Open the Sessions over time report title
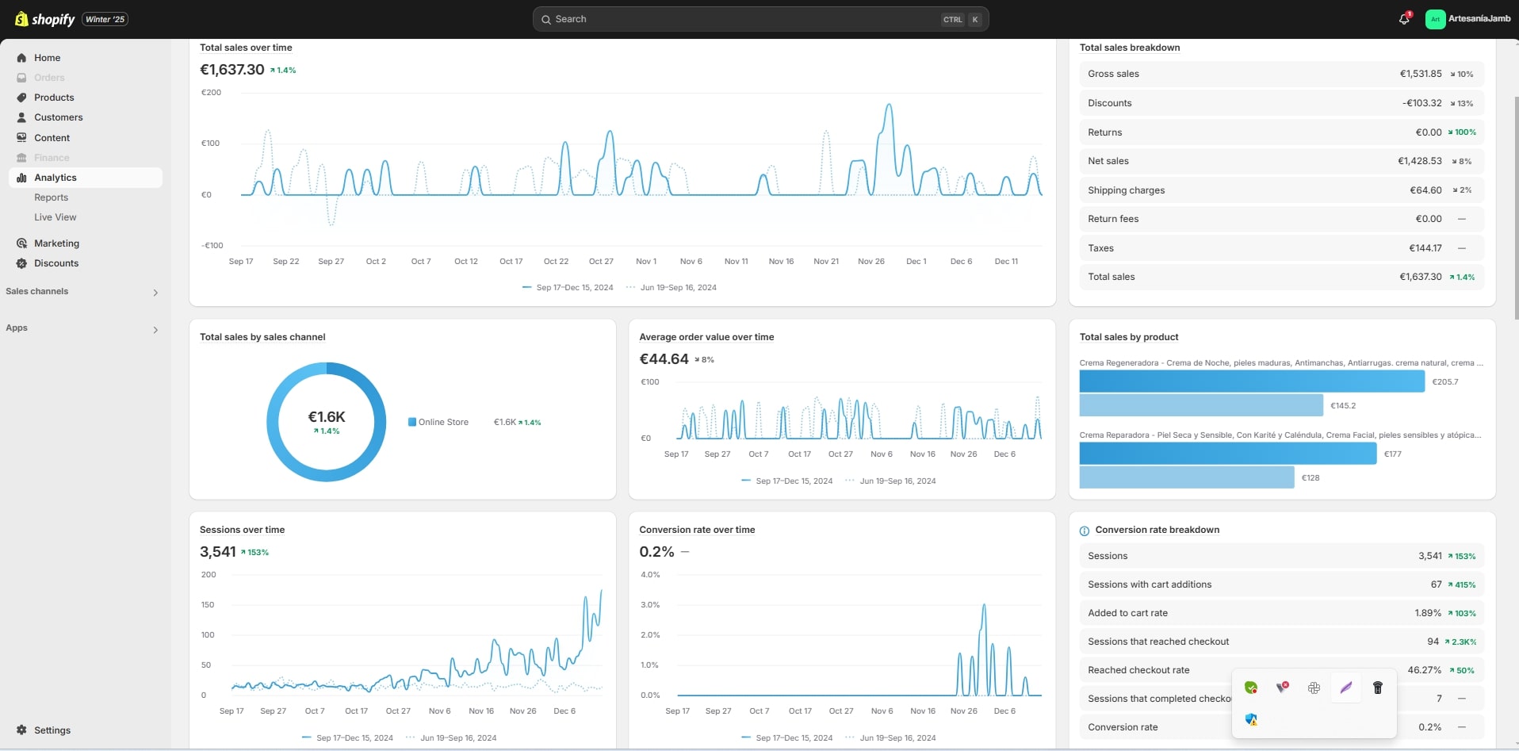This screenshot has width=1519, height=751. pos(242,530)
